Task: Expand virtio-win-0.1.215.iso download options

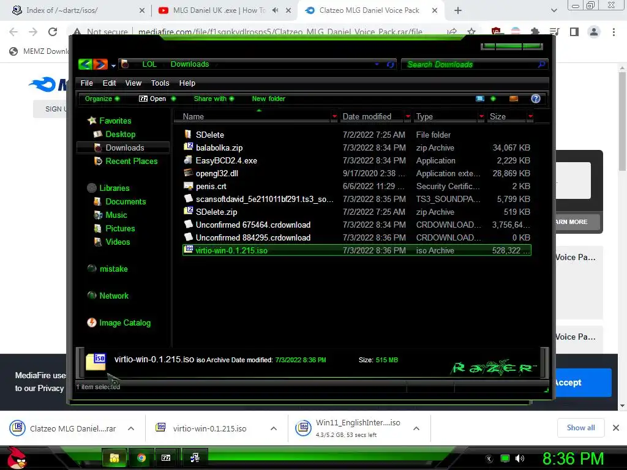Action: click(x=274, y=428)
